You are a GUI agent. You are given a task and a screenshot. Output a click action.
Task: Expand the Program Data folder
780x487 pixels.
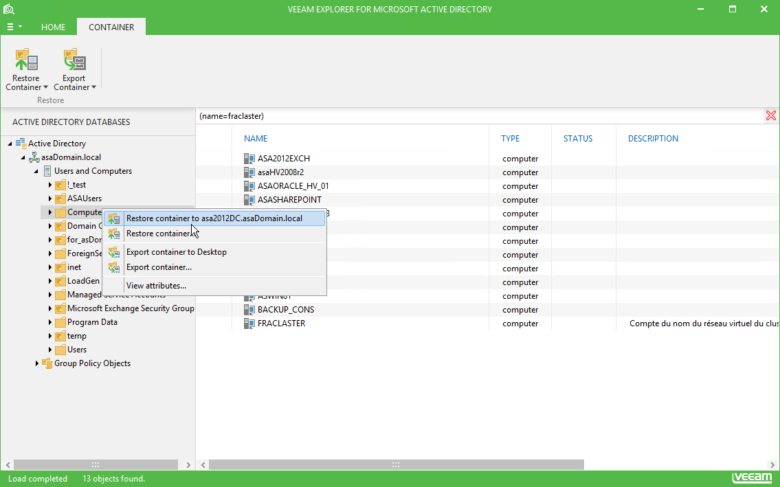coord(49,322)
